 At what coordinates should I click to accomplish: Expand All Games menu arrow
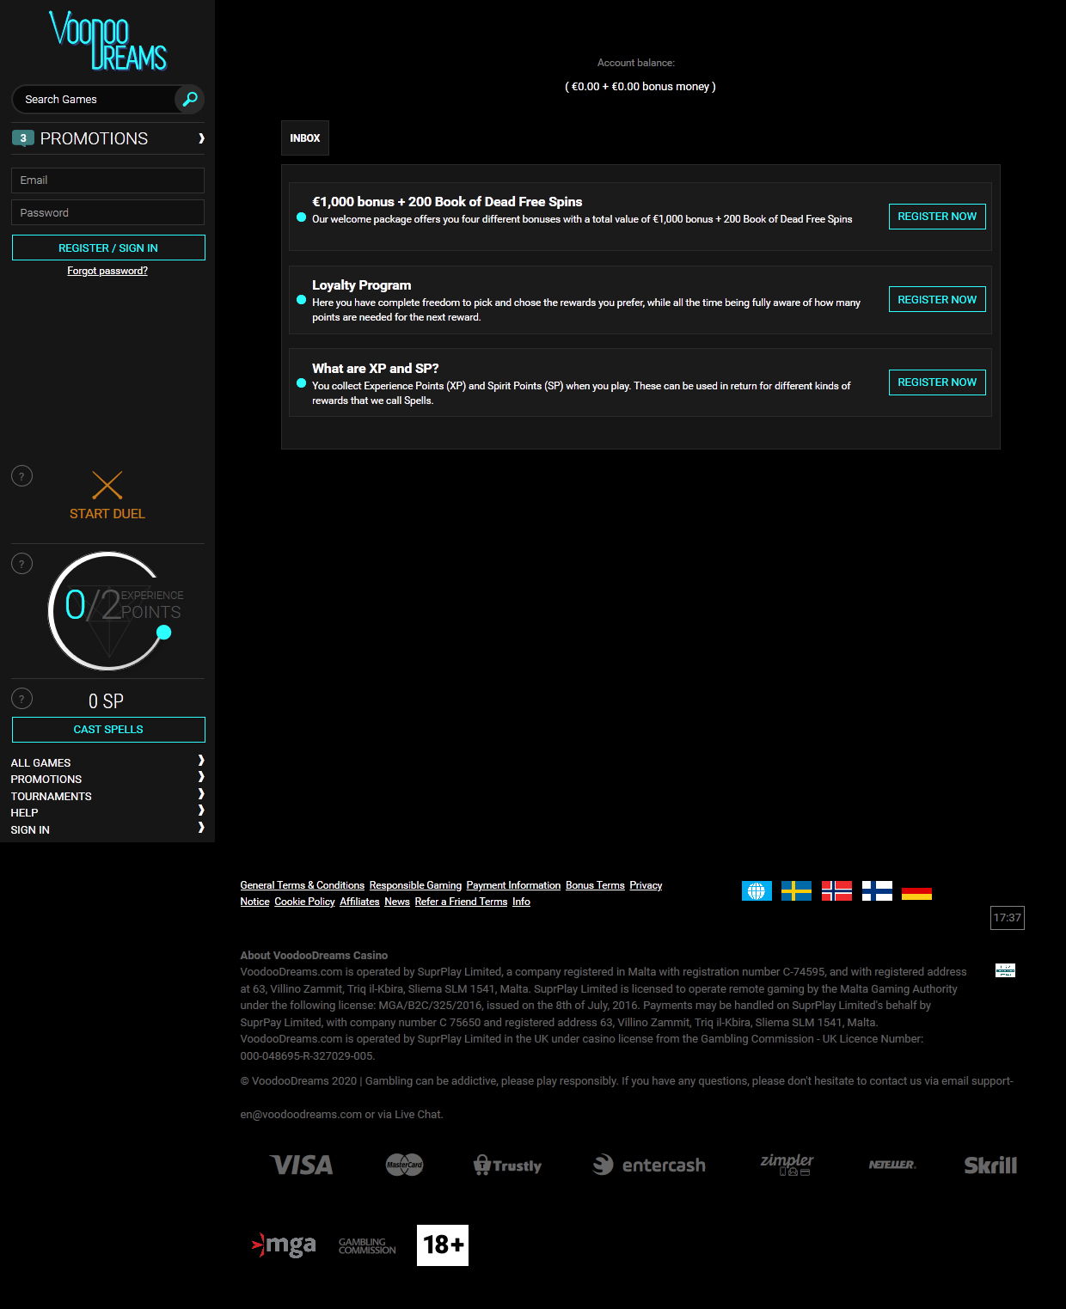point(201,761)
